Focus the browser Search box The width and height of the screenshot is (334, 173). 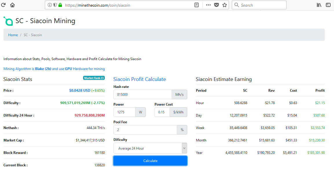259,5
